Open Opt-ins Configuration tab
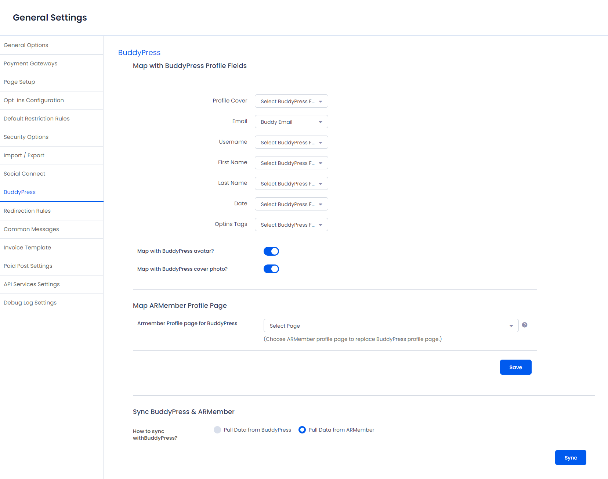Screen dimensions: 608x479 [51, 100]
